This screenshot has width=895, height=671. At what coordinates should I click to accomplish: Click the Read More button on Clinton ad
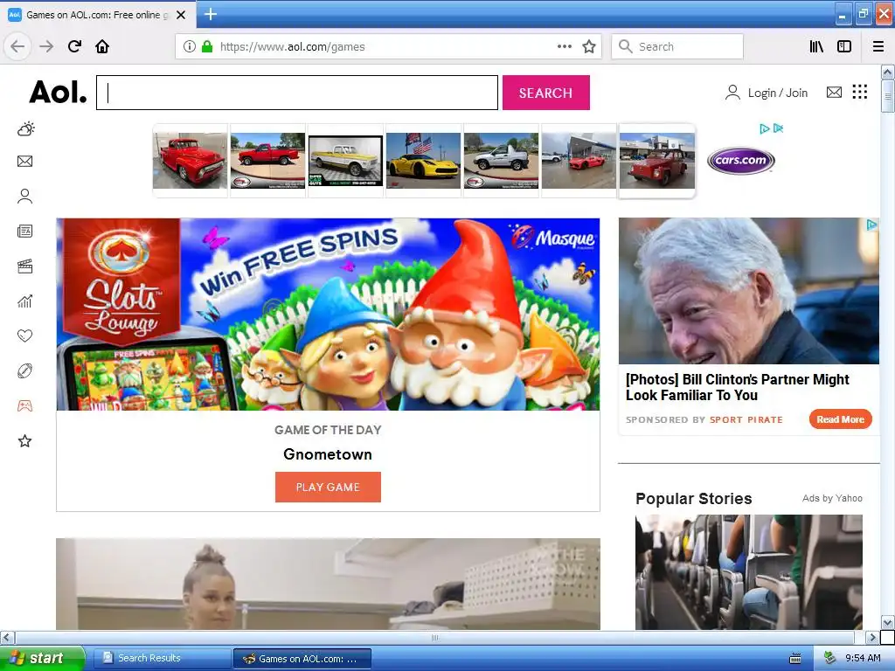[840, 419]
